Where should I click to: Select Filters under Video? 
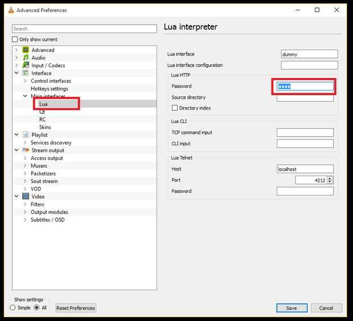tap(38, 204)
